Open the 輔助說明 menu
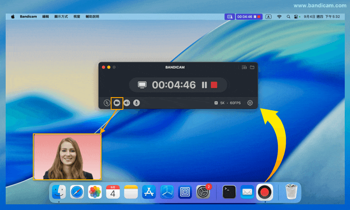Screen dimensions: 350x210 (x=92, y=17)
